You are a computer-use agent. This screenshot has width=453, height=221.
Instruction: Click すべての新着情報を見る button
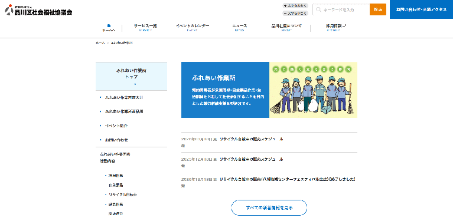pyautogui.click(x=269, y=208)
